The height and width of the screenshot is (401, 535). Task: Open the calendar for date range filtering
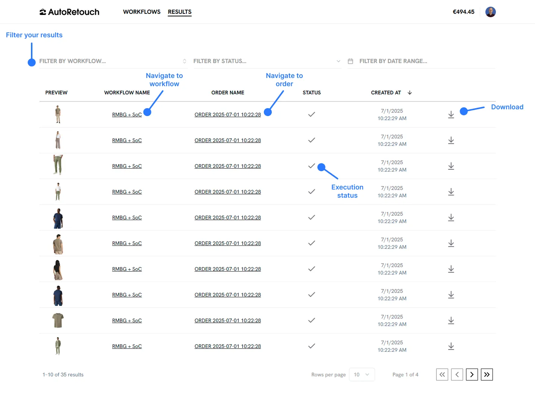tap(350, 61)
